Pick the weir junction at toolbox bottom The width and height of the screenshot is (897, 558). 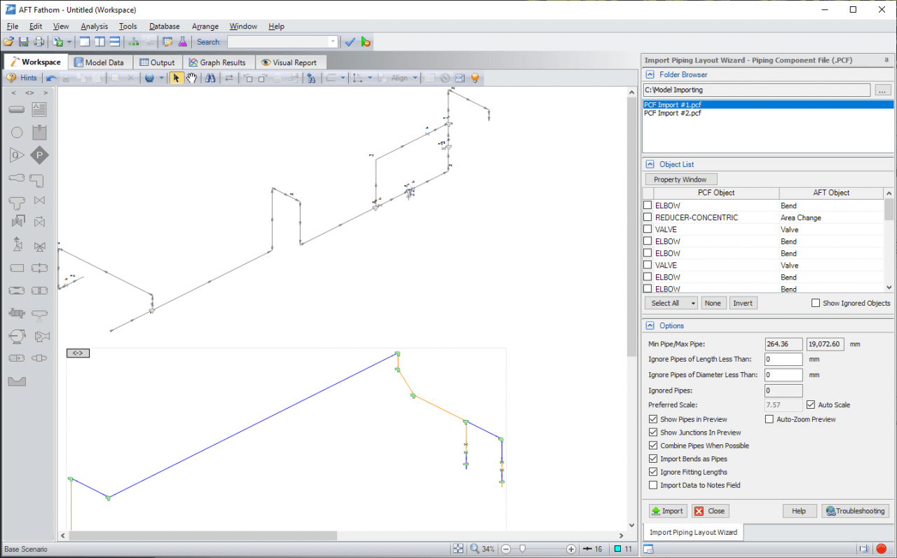coord(17,381)
